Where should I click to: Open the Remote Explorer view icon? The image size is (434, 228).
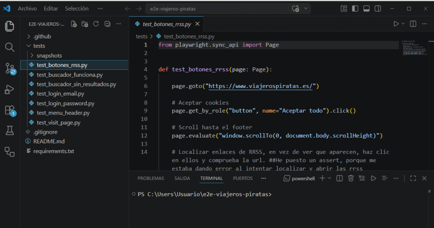(x=10, y=151)
